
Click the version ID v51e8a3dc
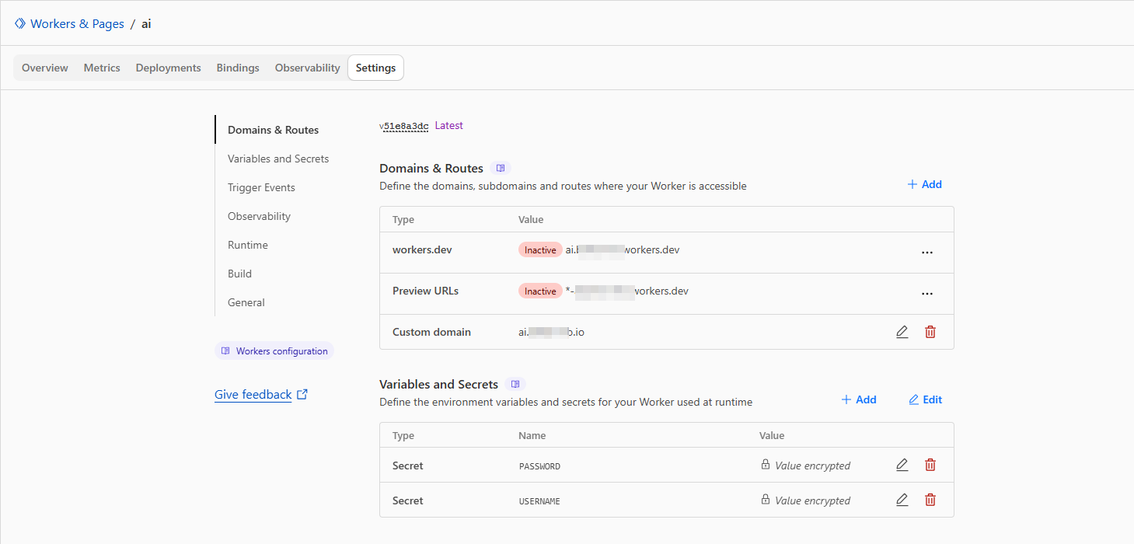click(404, 126)
